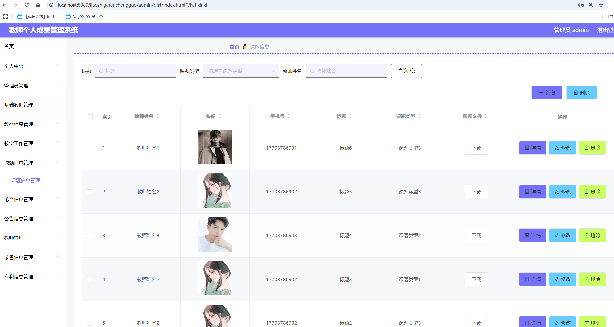Open the 请选择课题类型 dropdown
Viewport: 614px width, 327px height.
point(241,71)
